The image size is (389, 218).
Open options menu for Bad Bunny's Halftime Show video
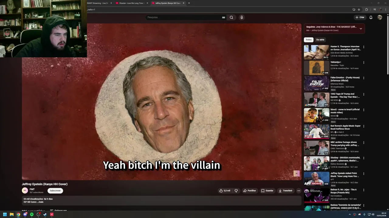tap(363, 126)
